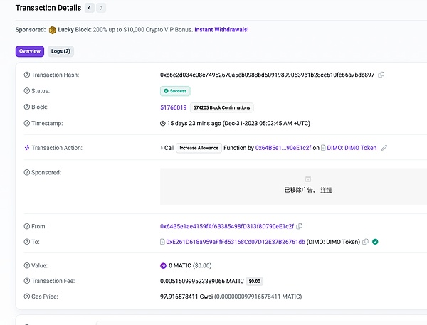427x325 pixels.
Task: Copy the From address
Action: [300, 226]
